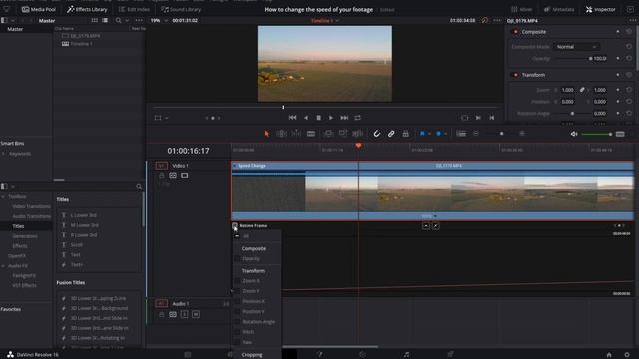639x359 pixels.
Task: Toggle the Linked selection chain icon
Action: (391, 134)
